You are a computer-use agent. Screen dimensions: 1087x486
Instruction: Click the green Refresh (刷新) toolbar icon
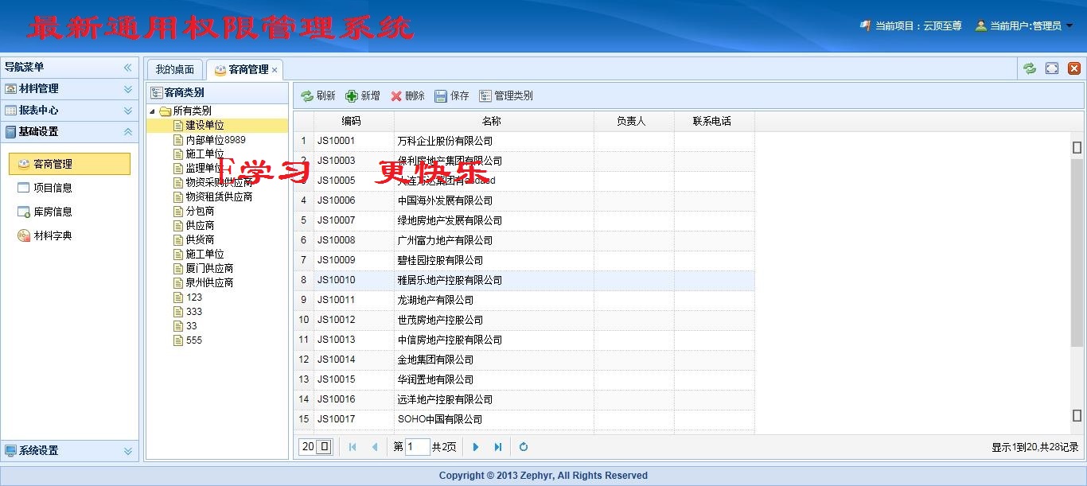(x=307, y=96)
